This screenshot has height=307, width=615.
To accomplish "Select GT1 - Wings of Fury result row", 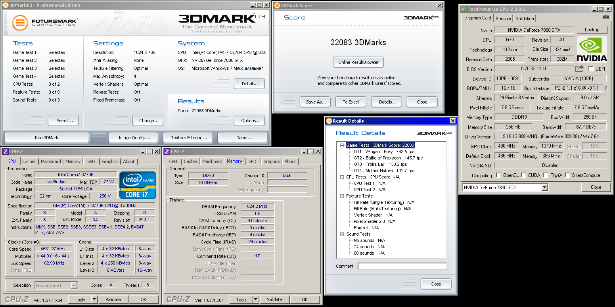I will point(384,152).
